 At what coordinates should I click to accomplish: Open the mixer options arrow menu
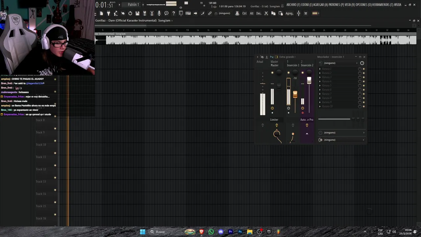pos(258,57)
